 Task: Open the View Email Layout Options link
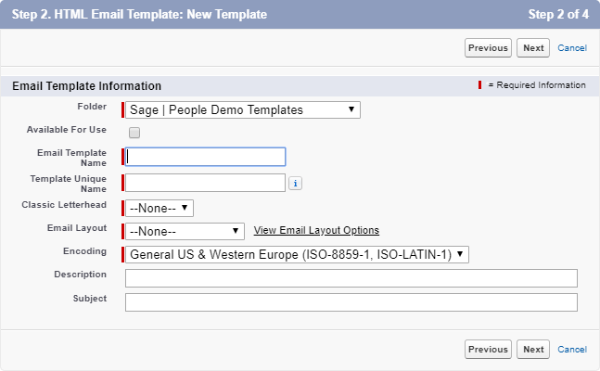[x=316, y=231]
